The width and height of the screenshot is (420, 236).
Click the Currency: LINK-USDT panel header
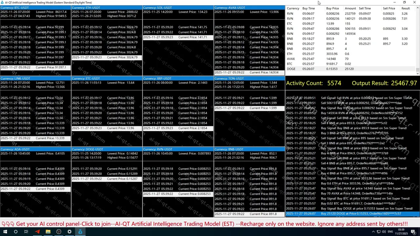coord(35,78)
